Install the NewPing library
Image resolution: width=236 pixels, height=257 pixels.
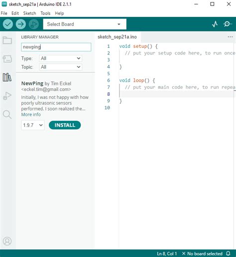click(65, 125)
